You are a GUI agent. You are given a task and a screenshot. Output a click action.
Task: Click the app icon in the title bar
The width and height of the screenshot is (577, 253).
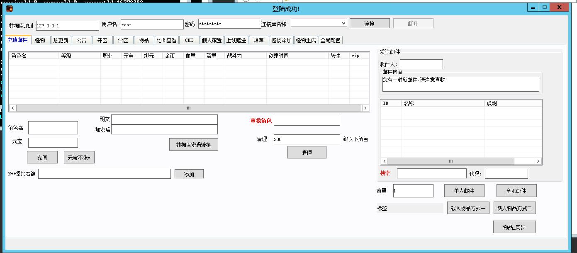click(x=10, y=9)
